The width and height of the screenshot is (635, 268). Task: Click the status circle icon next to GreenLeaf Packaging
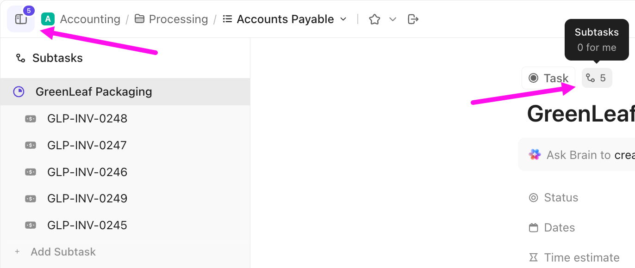tap(18, 91)
